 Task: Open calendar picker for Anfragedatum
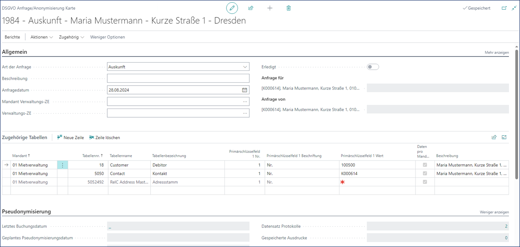(x=244, y=90)
